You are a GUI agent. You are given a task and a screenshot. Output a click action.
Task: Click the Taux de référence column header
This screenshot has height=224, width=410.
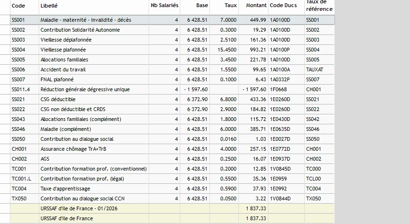319,6
